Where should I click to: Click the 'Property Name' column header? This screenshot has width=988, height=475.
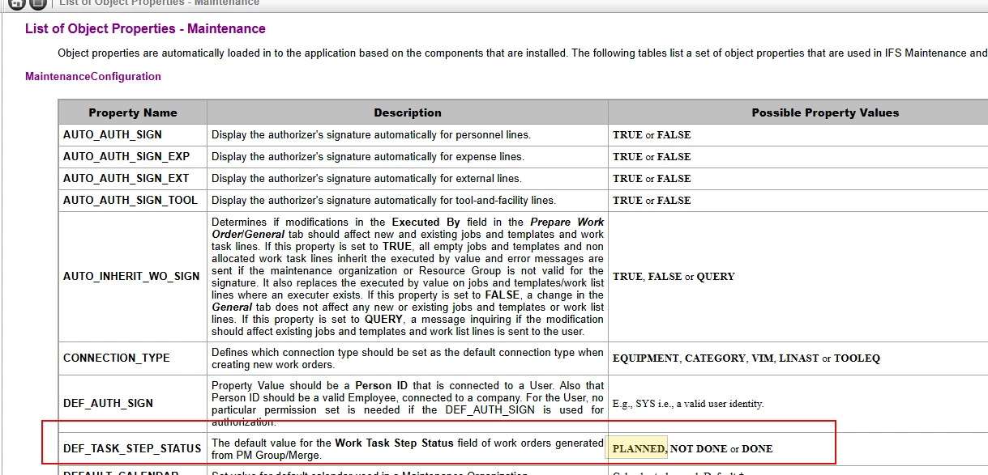point(133,112)
